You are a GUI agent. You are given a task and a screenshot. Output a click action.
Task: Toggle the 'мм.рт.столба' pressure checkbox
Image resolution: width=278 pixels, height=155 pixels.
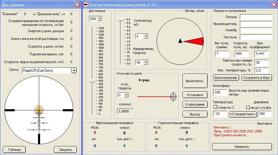tap(248, 107)
